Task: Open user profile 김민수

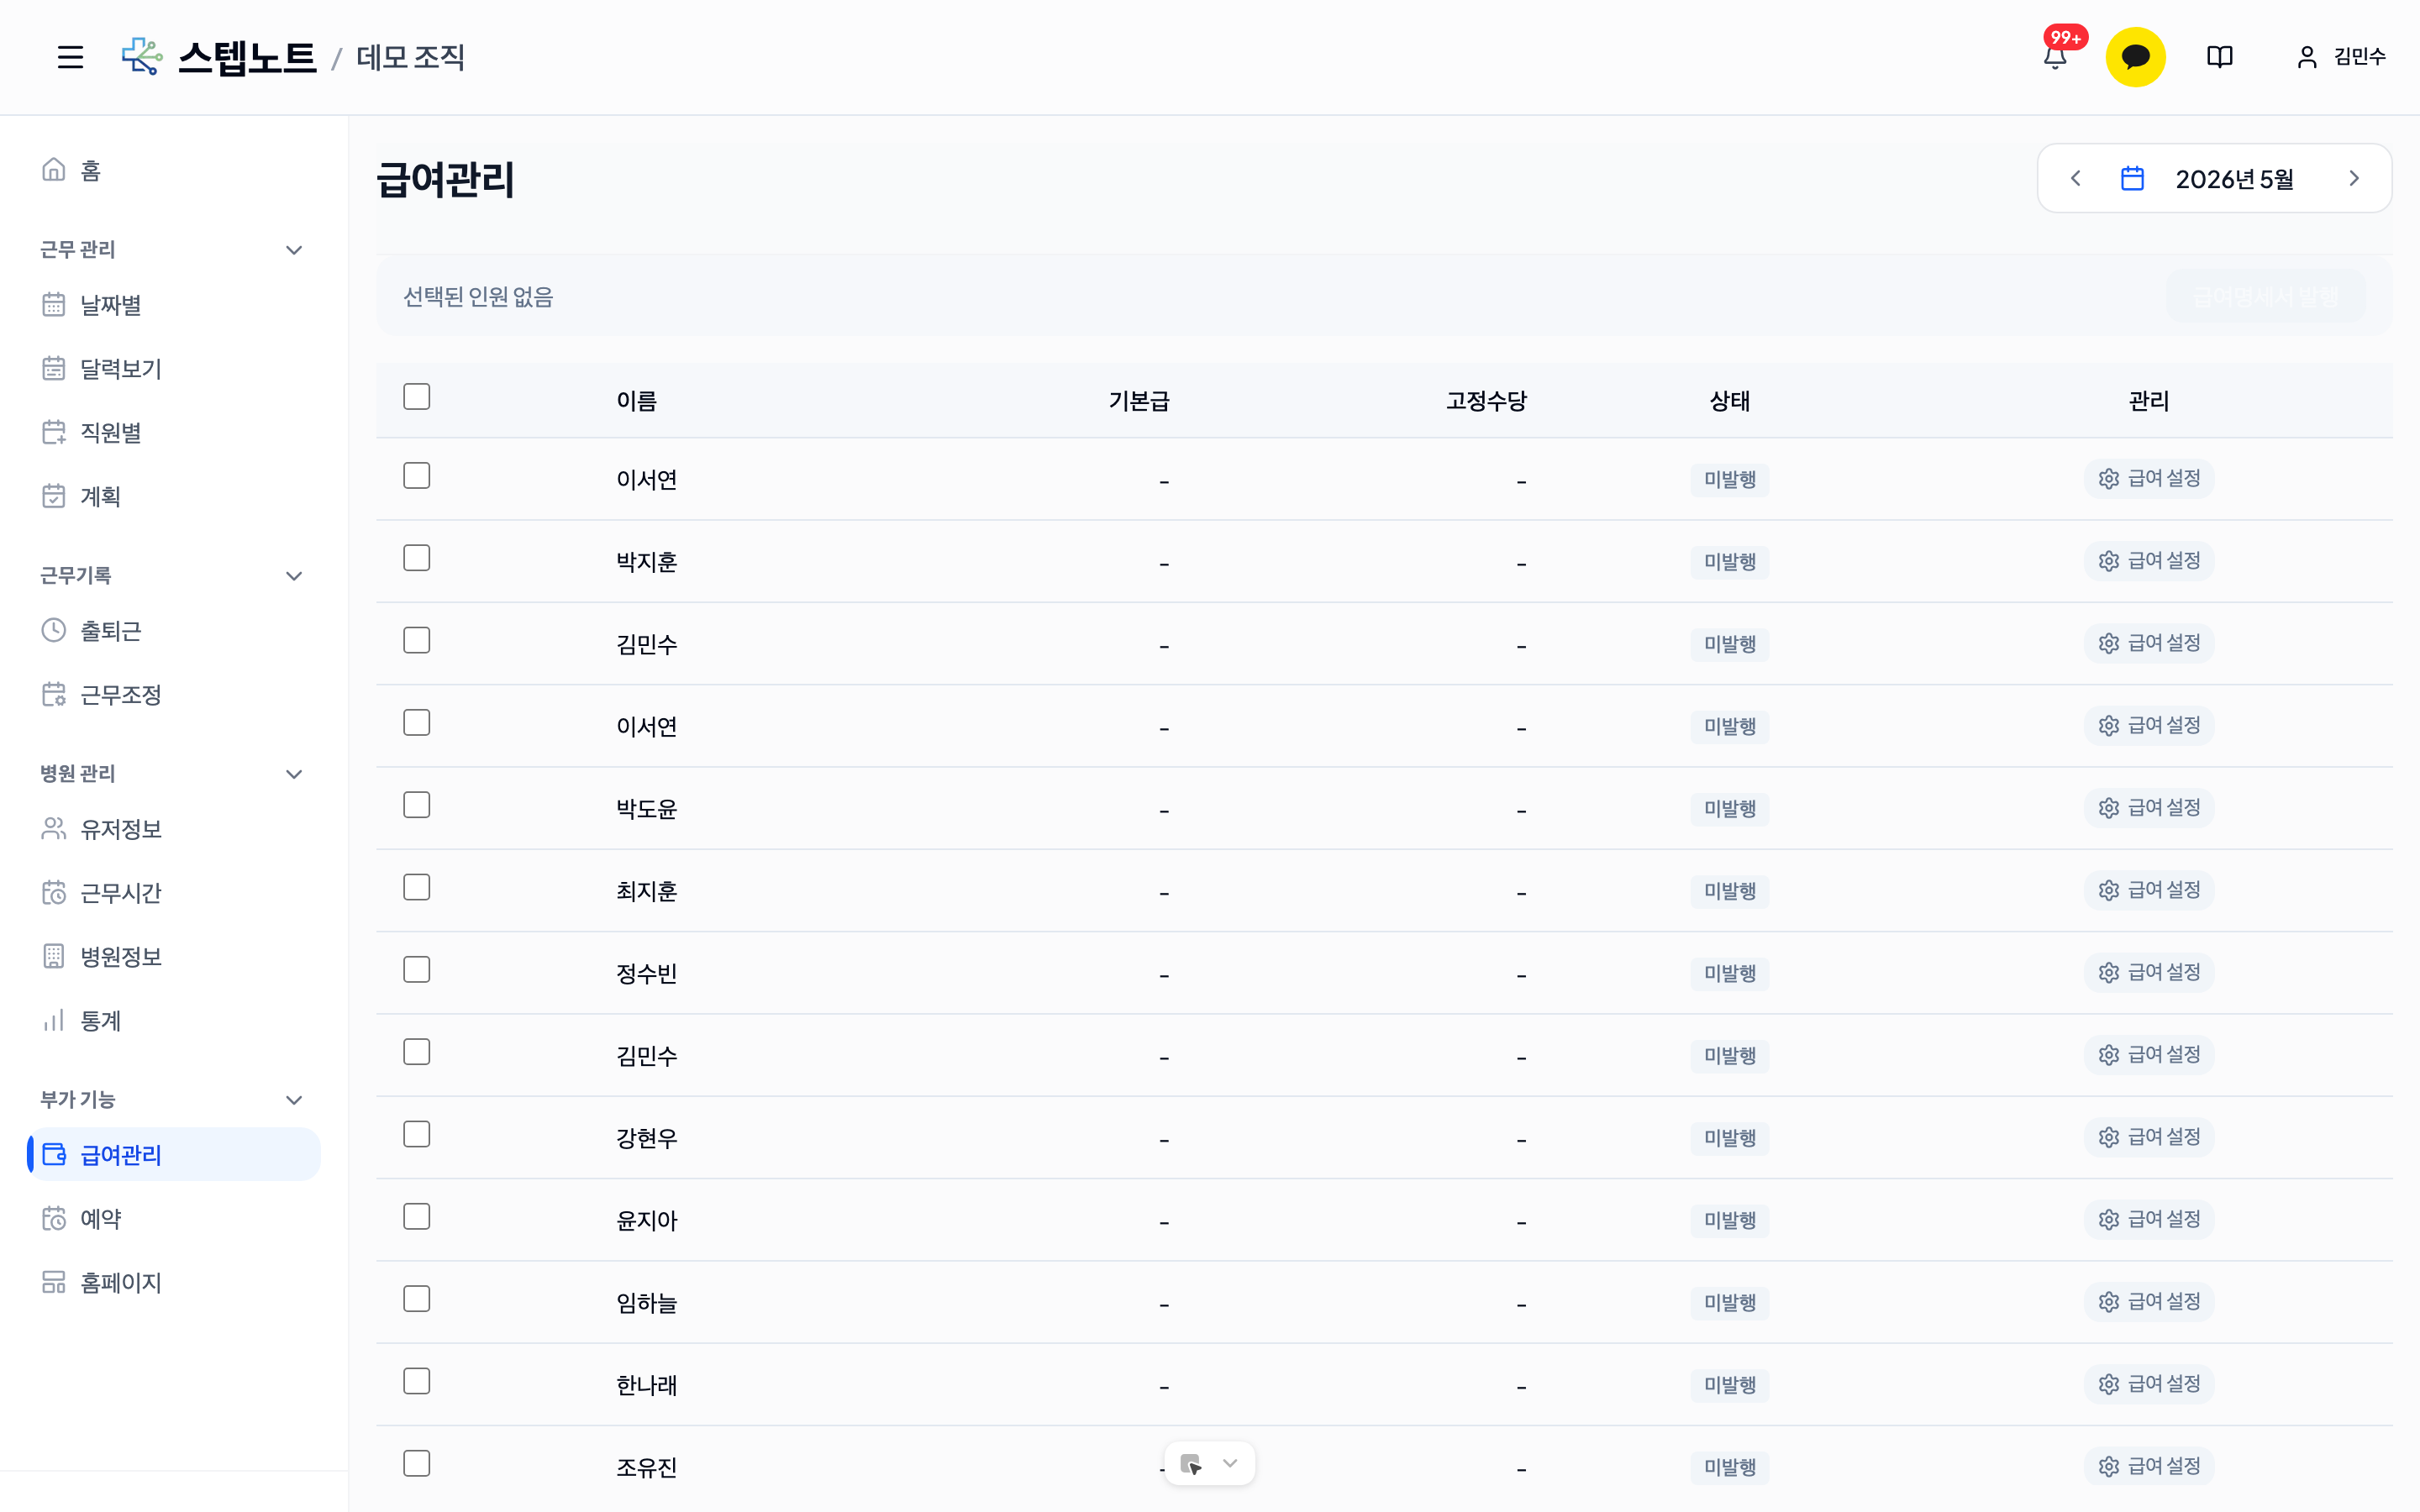Action: point(2341,57)
